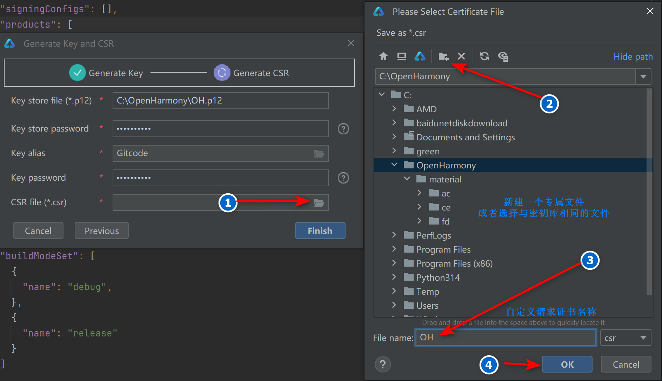Click the Key password field
The image size is (662, 381).
220,178
